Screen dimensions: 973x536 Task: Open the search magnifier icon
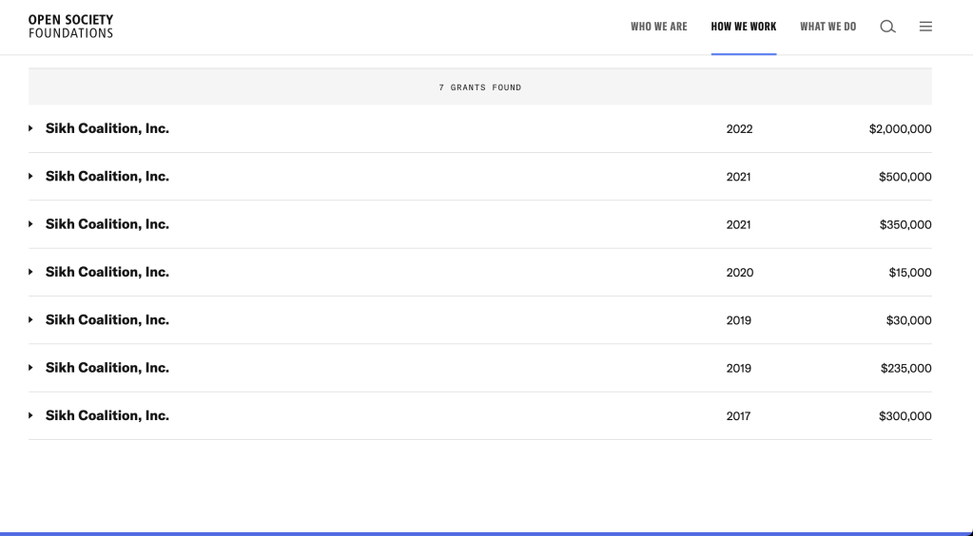[x=886, y=27]
